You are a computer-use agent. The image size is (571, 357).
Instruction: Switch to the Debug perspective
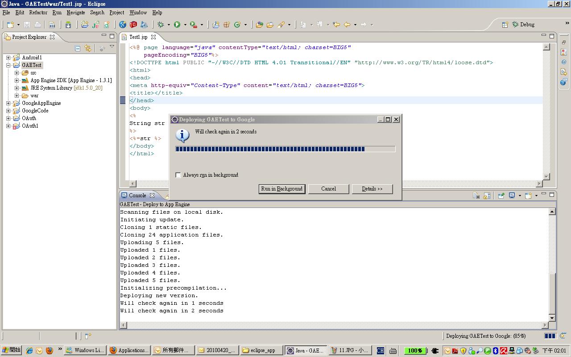[x=523, y=25]
